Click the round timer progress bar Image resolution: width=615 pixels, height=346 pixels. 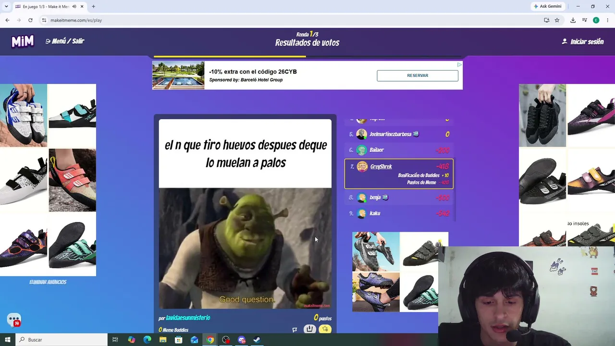coord(307,57)
